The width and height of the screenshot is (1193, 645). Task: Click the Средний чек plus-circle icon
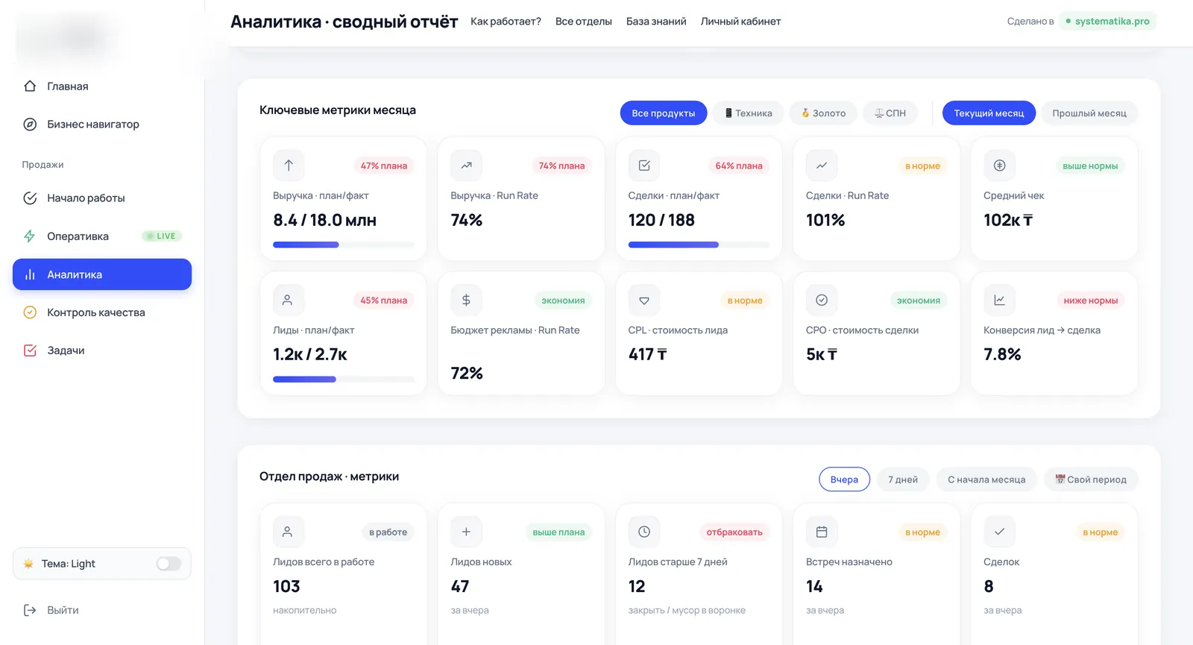click(999, 166)
